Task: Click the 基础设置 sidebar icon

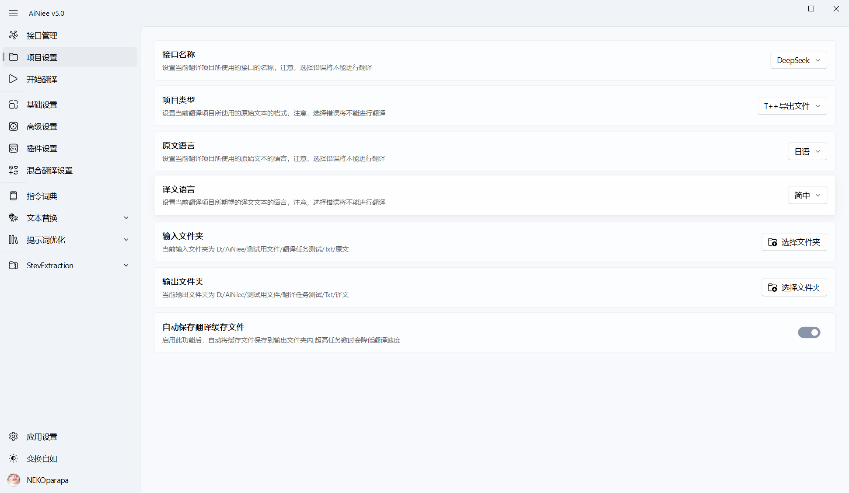Action: [x=14, y=105]
